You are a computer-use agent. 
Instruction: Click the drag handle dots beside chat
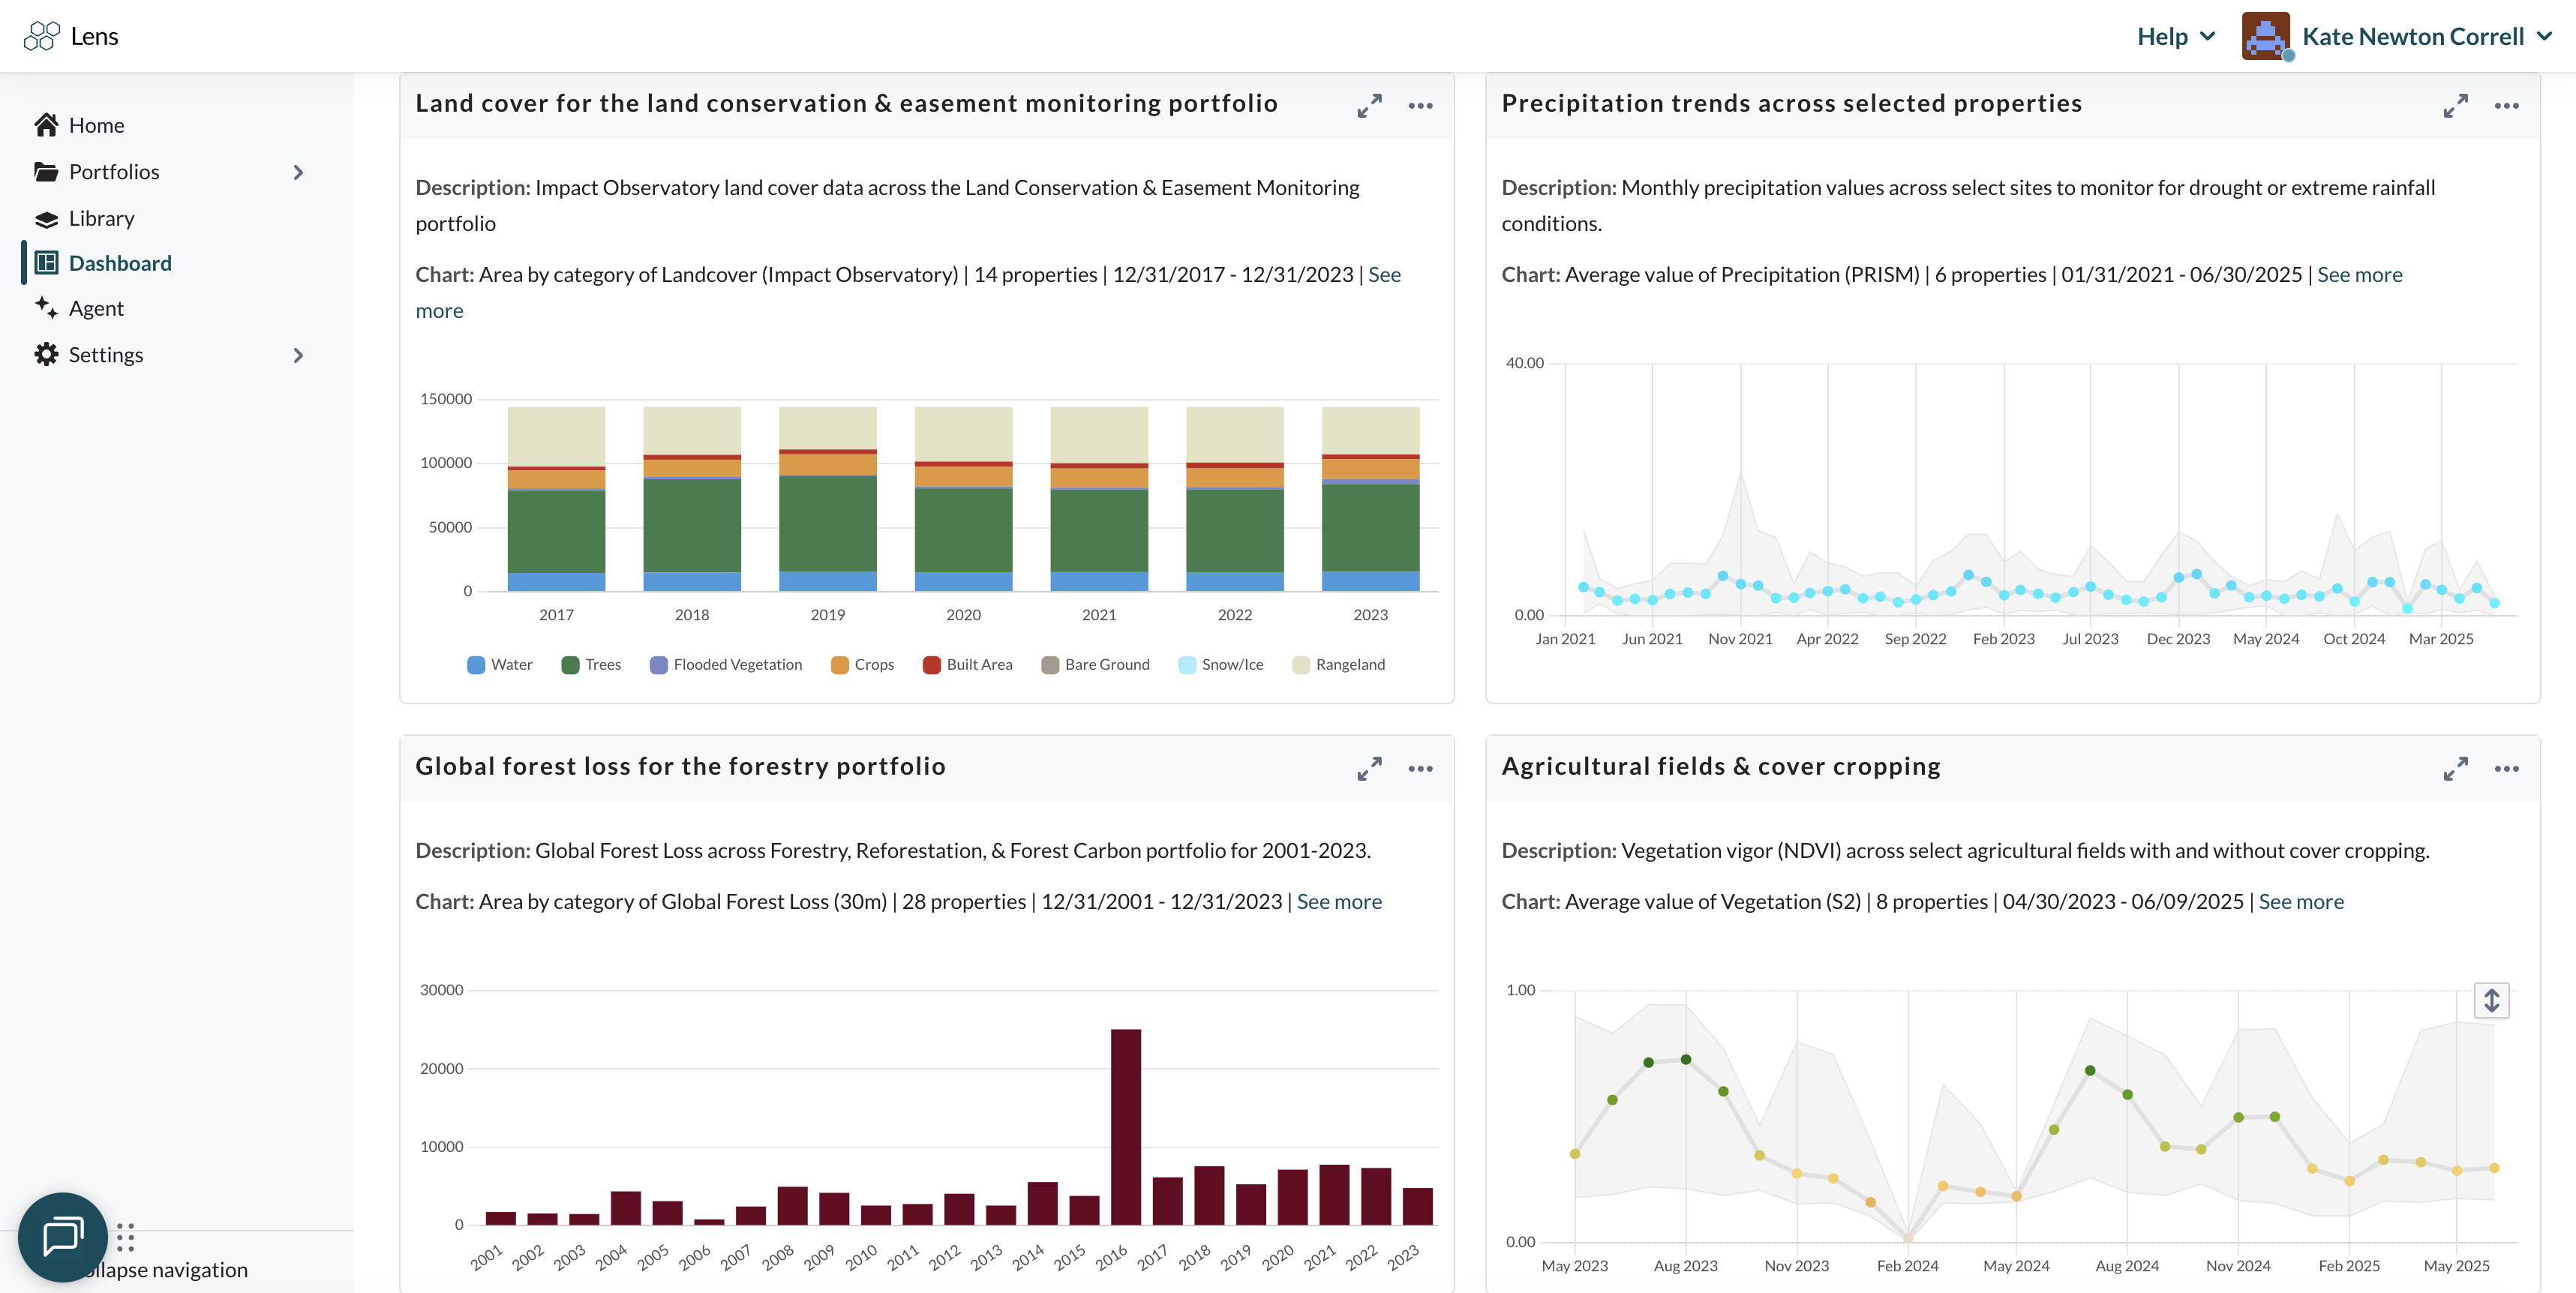(x=125, y=1237)
